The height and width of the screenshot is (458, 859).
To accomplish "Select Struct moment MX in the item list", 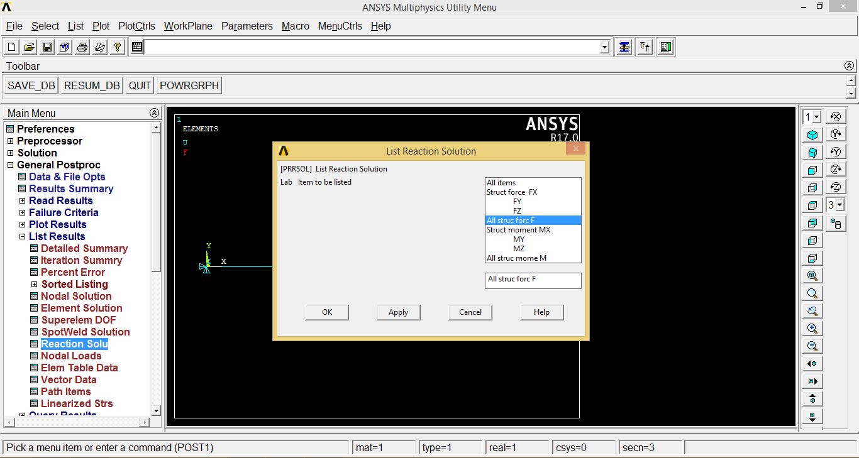I will (518, 229).
